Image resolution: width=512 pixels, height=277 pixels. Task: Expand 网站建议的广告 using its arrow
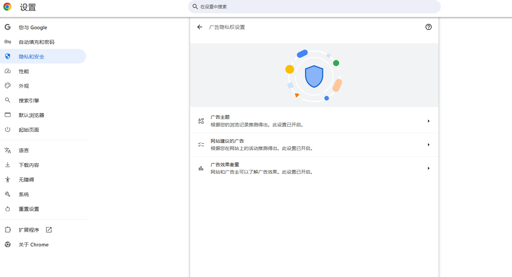tap(428, 144)
